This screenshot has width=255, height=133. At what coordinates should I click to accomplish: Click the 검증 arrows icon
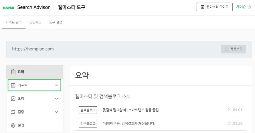click(13, 112)
